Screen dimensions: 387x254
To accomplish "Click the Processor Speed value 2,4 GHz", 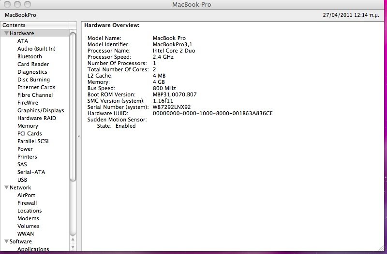I will pos(163,57).
